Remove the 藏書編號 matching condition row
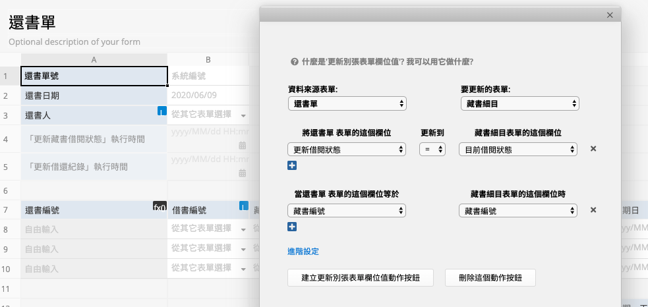The image size is (648, 307). 593,210
